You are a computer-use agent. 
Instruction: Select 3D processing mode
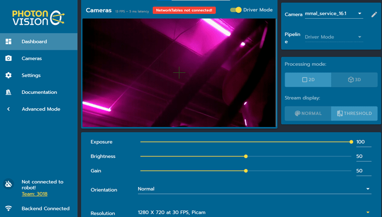click(x=354, y=80)
